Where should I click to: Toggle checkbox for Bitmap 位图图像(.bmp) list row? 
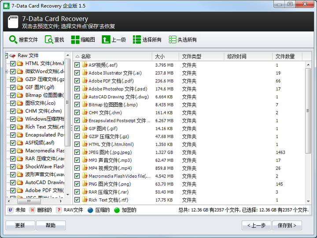[x=77, y=104]
